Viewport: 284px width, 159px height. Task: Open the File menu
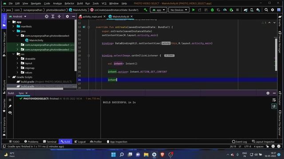(11, 4)
